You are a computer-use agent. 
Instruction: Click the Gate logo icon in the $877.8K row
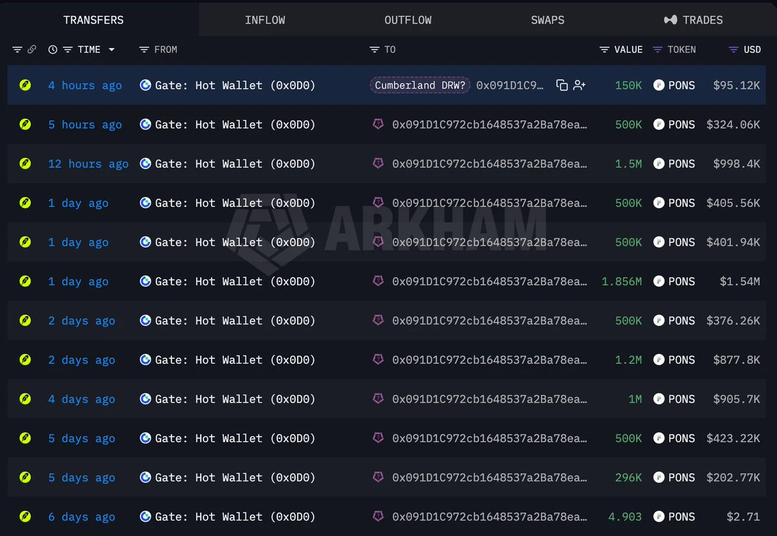(146, 360)
